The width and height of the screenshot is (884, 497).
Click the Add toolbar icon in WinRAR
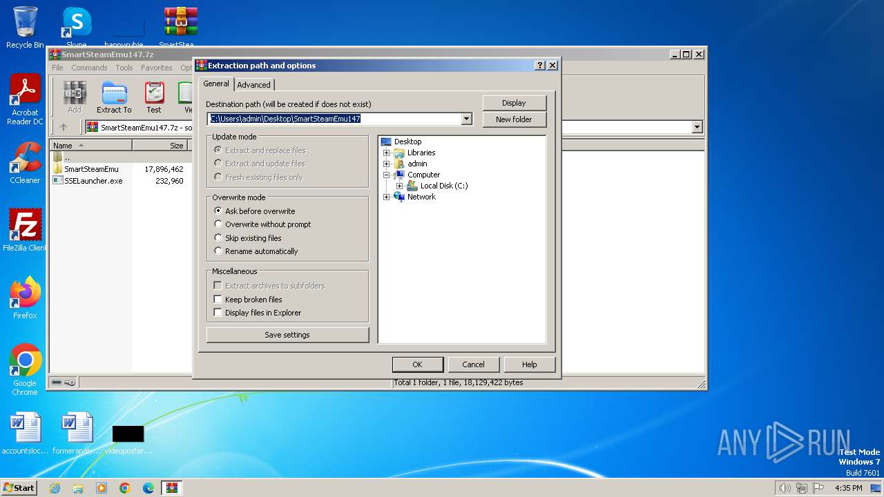(x=74, y=97)
